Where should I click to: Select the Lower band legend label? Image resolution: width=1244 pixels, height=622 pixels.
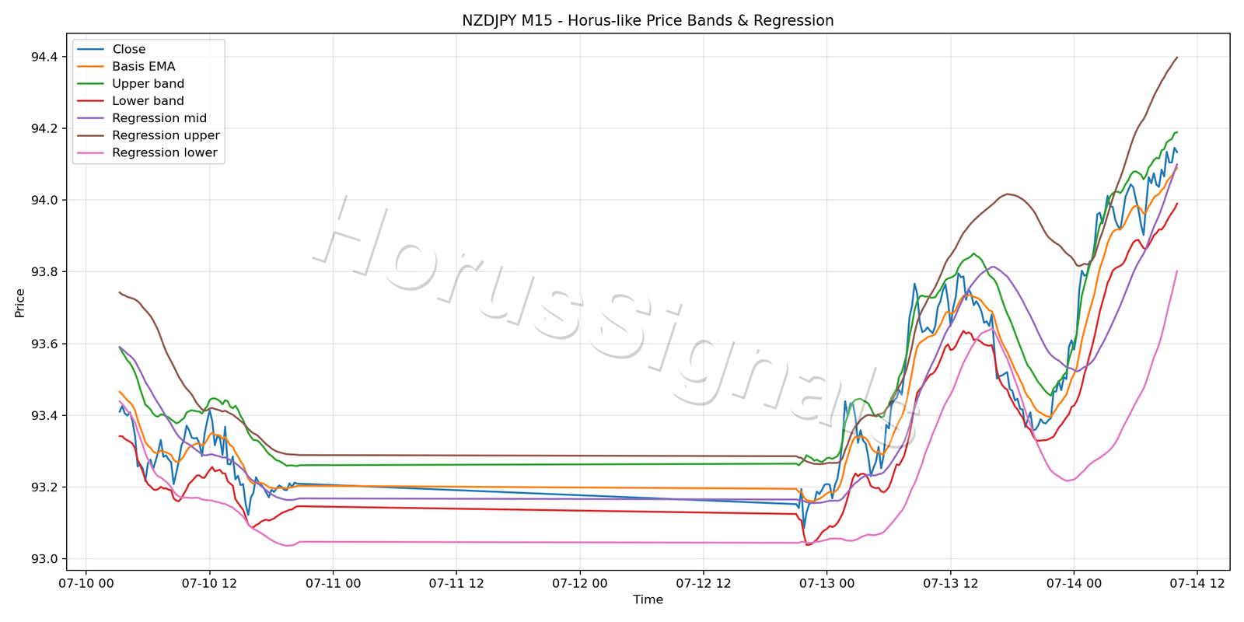coord(148,101)
